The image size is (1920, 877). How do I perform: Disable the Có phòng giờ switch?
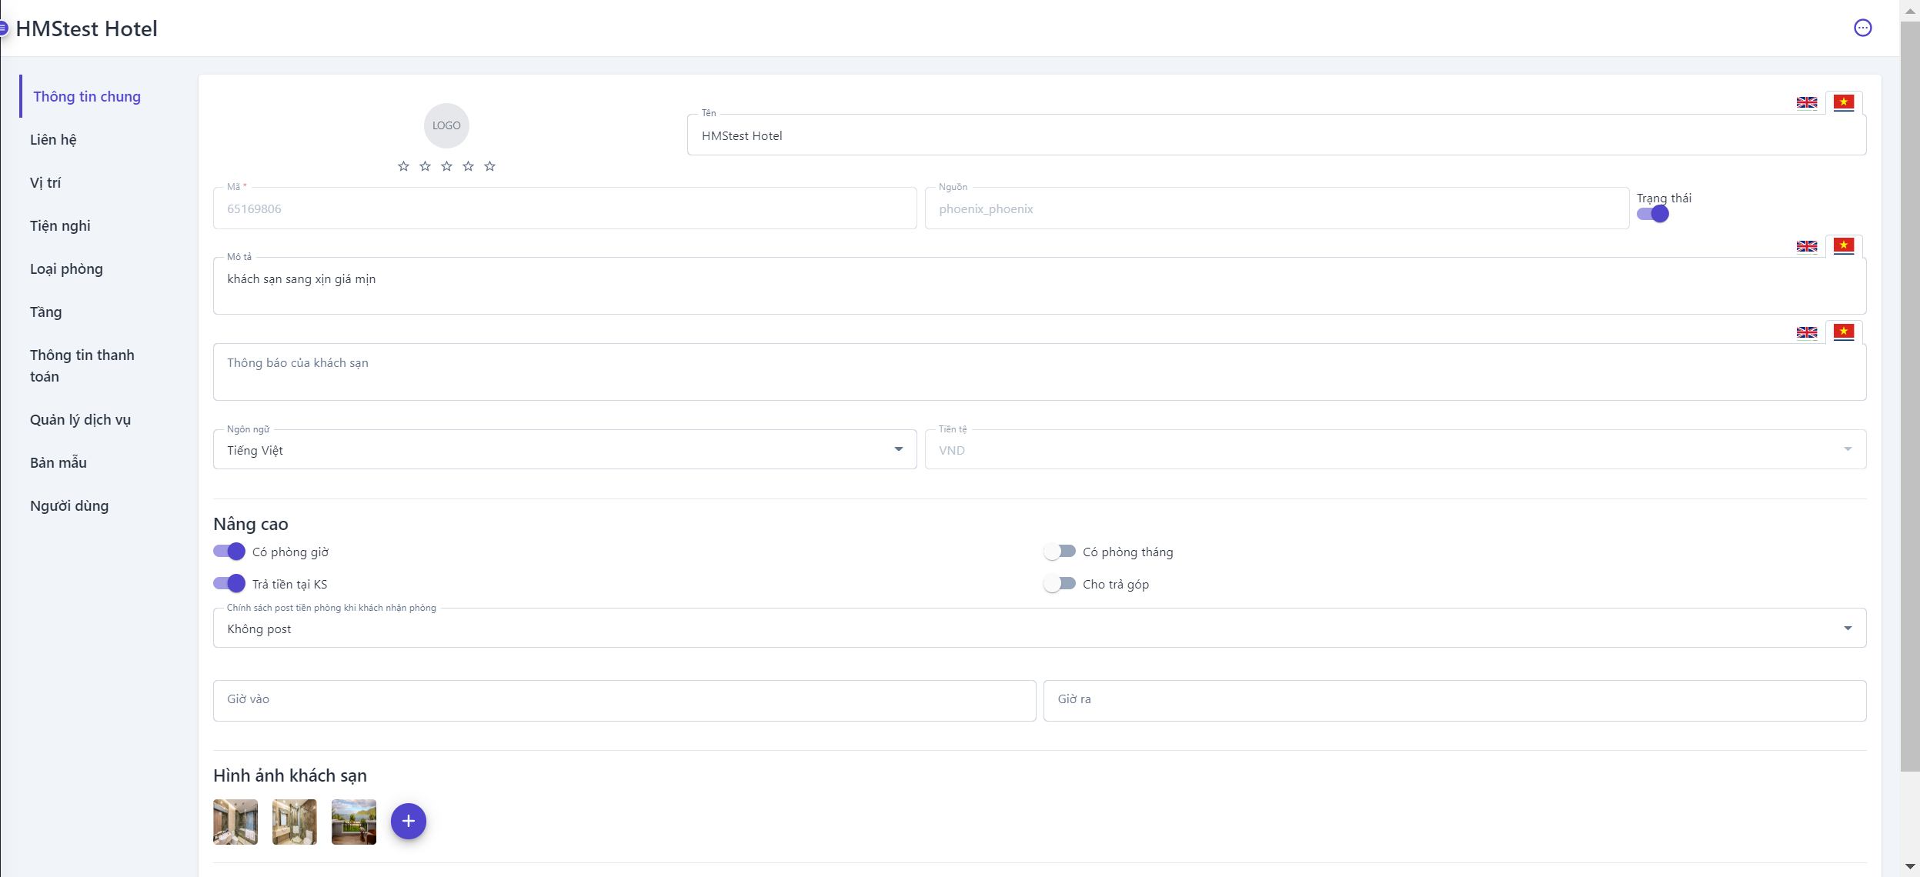pos(229,552)
